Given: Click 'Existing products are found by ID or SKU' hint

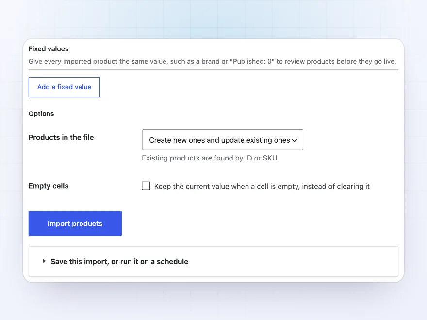Looking at the screenshot, I should tap(211, 158).
